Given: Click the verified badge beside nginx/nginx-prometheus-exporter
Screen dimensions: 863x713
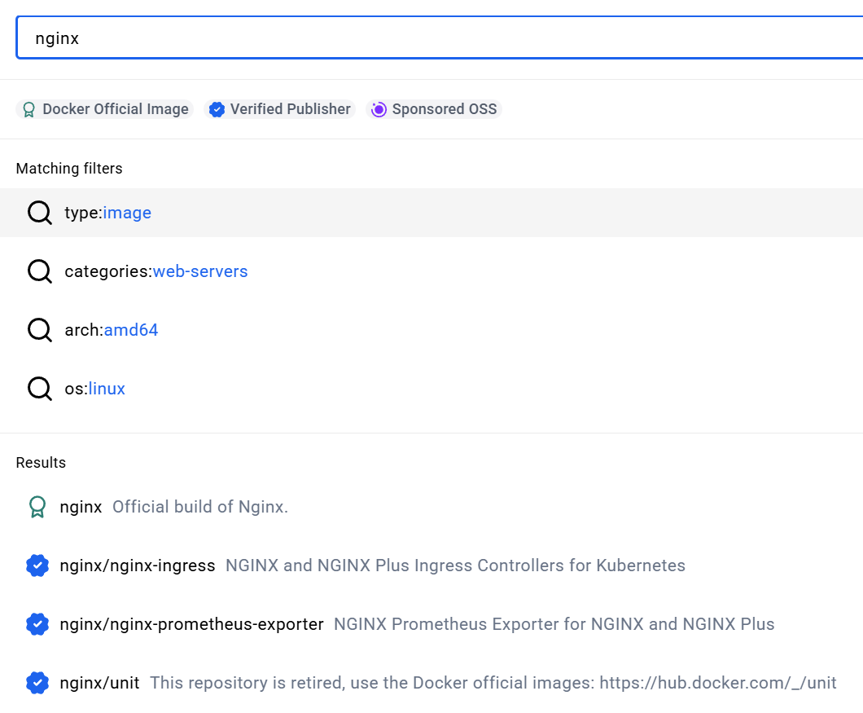Looking at the screenshot, I should (x=37, y=624).
